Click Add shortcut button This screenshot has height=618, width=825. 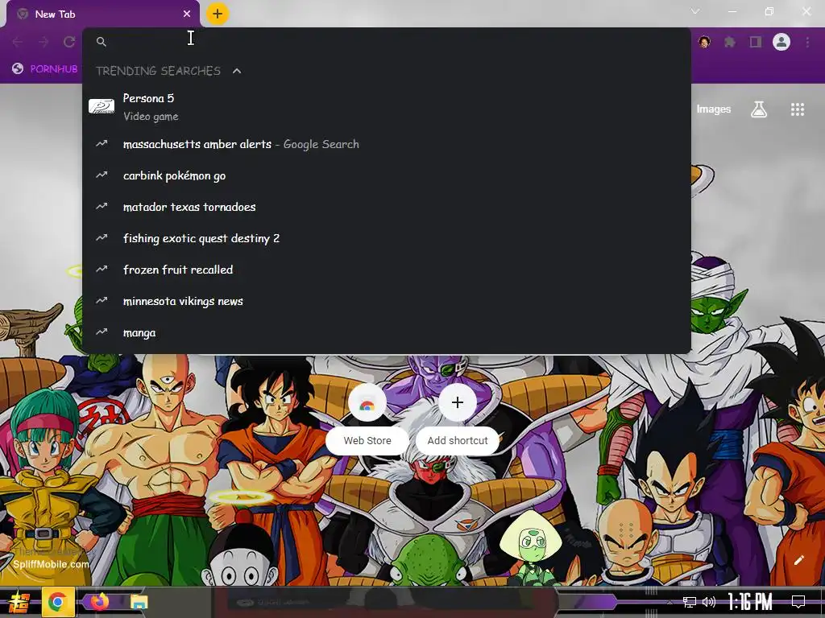[458, 418]
